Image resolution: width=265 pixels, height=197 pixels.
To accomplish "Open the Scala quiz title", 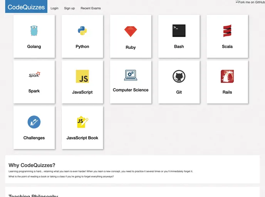I will (x=227, y=47).
